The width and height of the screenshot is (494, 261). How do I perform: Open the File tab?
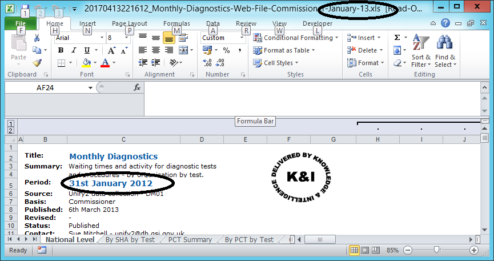coord(21,23)
